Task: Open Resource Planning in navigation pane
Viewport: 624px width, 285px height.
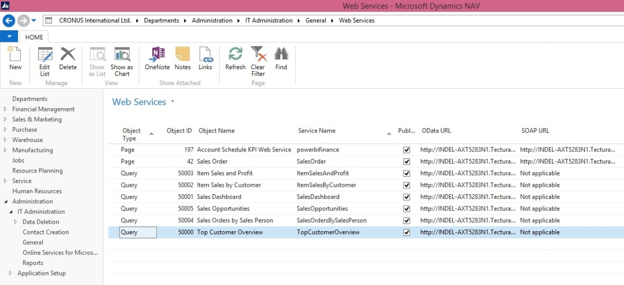Action: click(38, 170)
